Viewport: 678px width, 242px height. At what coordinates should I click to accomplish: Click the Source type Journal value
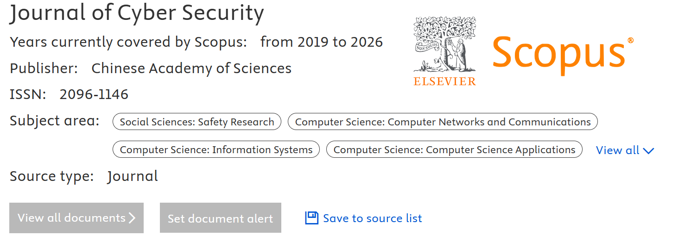tap(133, 176)
